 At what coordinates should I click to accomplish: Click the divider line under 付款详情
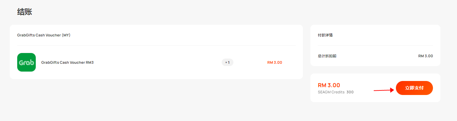tap(375, 45)
